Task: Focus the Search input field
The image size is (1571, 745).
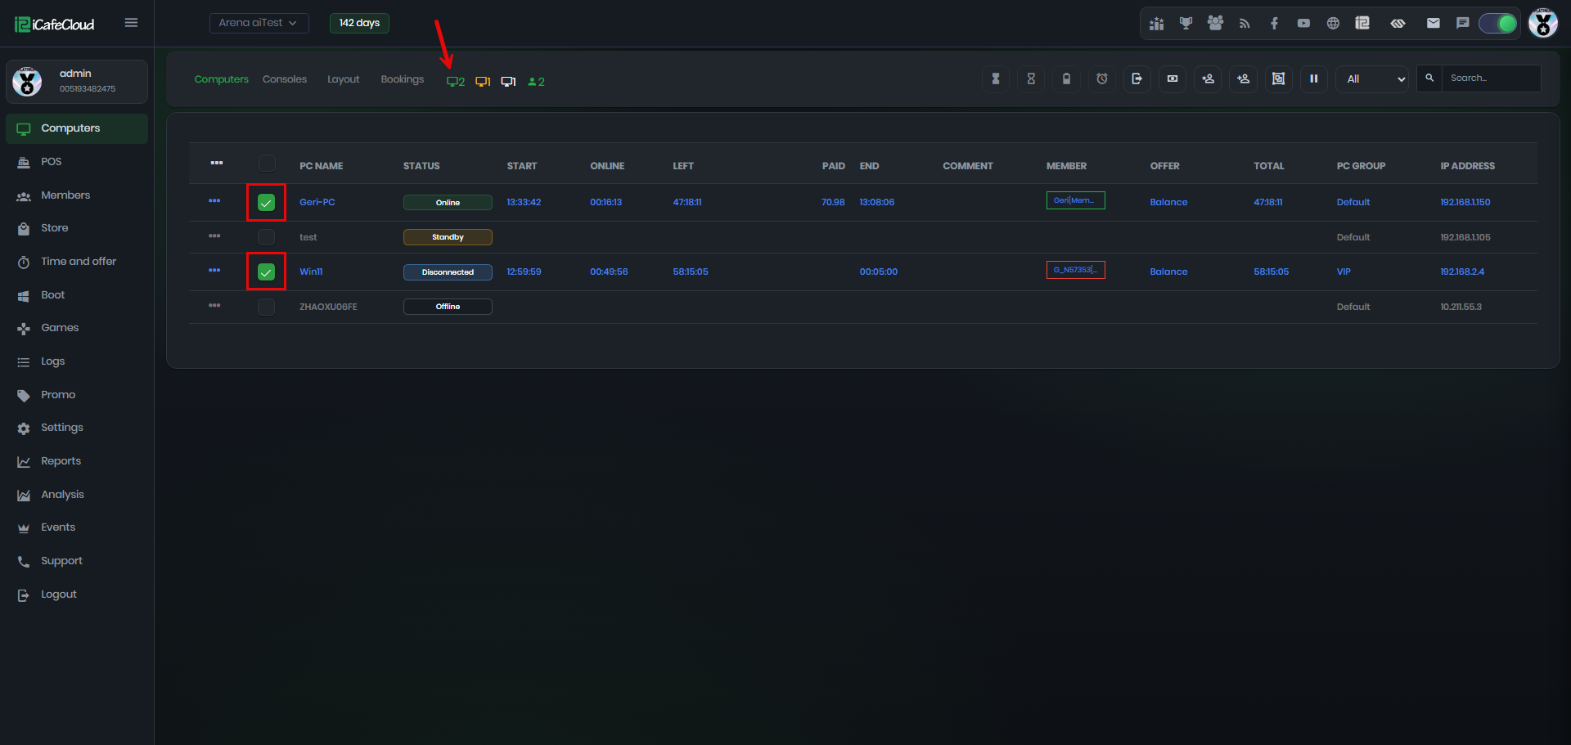Action: pos(1491,79)
